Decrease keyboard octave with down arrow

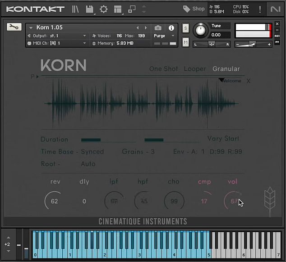[9, 251]
